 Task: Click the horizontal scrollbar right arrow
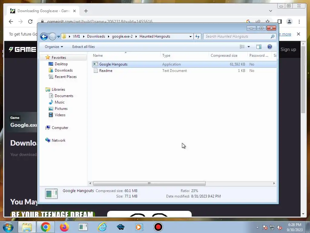coord(274,183)
